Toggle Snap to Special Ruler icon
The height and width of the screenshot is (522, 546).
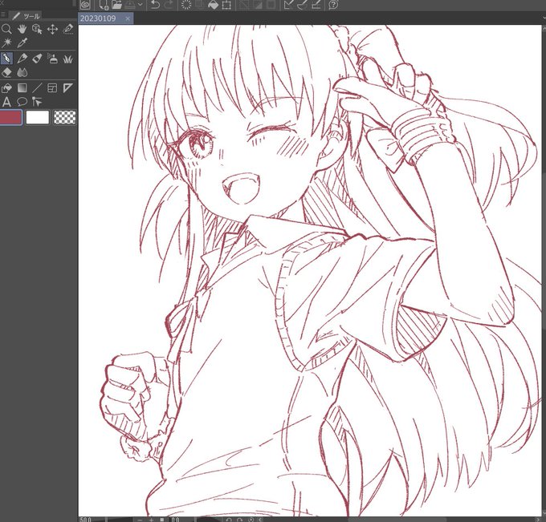click(302, 5)
